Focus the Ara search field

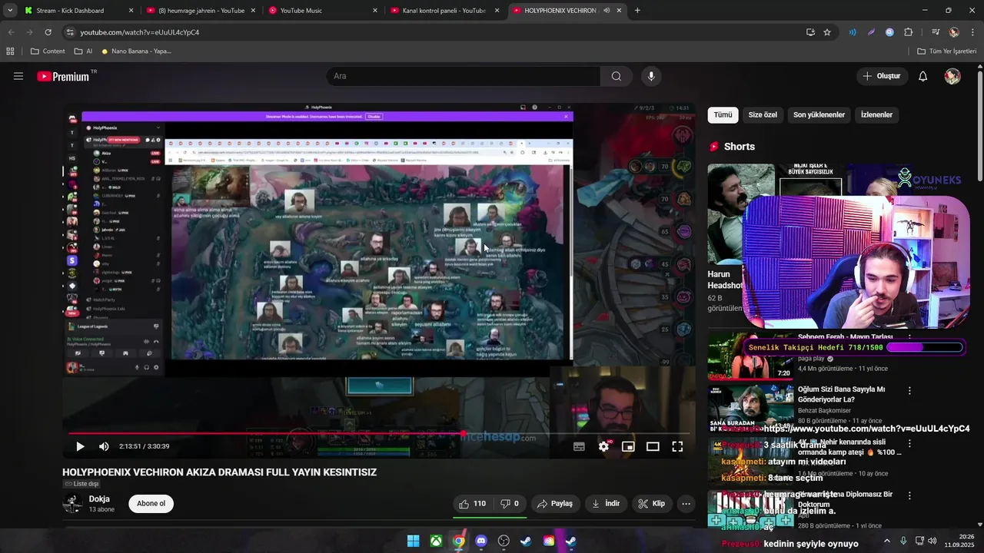(x=463, y=76)
